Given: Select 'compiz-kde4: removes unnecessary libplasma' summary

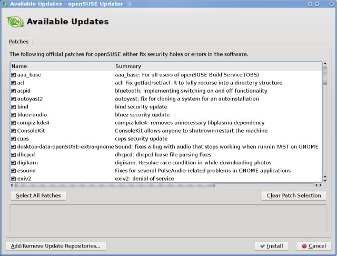Looking at the screenshot, I should [x=190, y=123].
